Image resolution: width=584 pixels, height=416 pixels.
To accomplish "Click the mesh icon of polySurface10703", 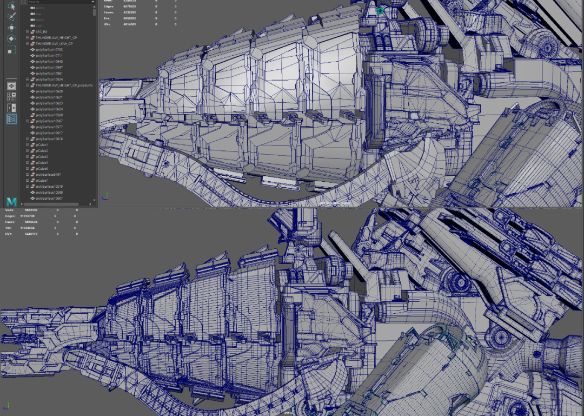I will [33, 50].
